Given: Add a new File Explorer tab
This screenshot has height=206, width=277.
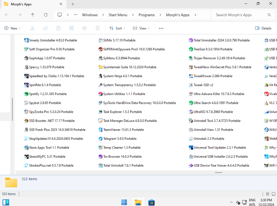Looking at the screenshot, I should (x=73, y=4).
